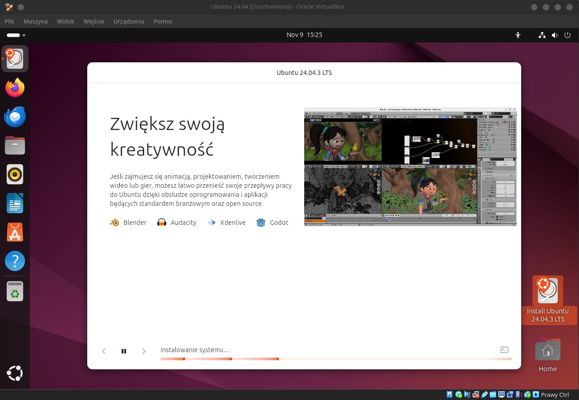The width and height of the screenshot is (579, 400).
Task: Advance to the next slideshow slide
Action: pos(144,351)
